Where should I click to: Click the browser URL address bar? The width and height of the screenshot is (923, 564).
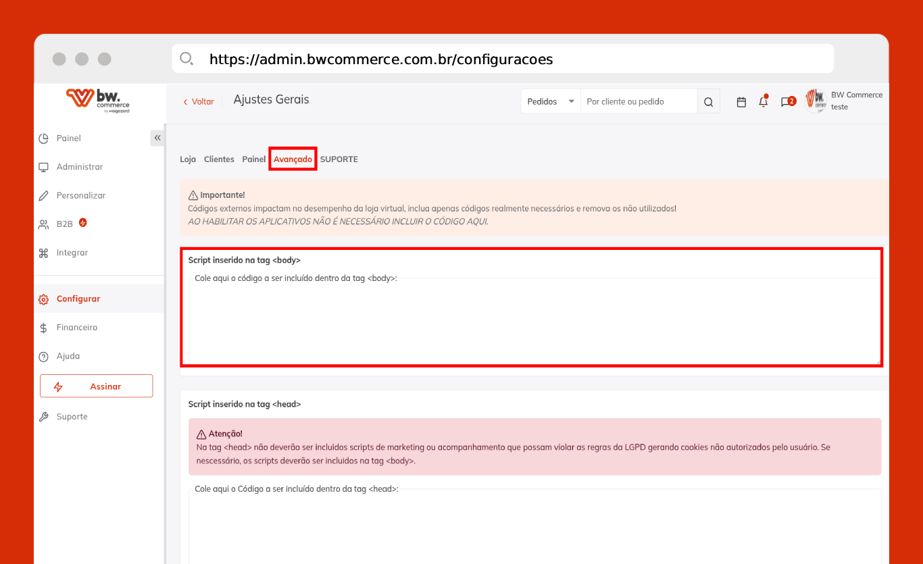pyautogui.click(x=503, y=59)
